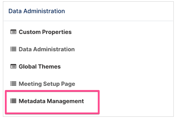Click the word Management in Metadata Management
177x121 pixels.
(65, 101)
